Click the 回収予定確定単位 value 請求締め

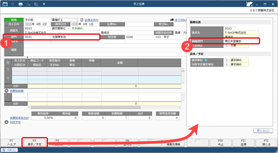(x=239, y=64)
